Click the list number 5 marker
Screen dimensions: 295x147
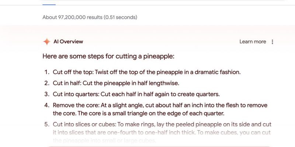(47, 125)
